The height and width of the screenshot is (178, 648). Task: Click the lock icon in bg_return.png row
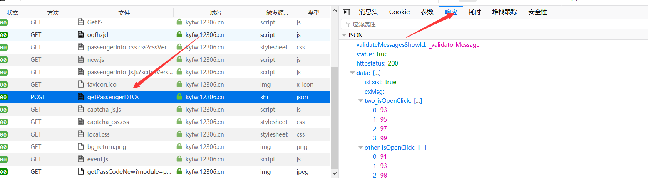coord(179,146)
